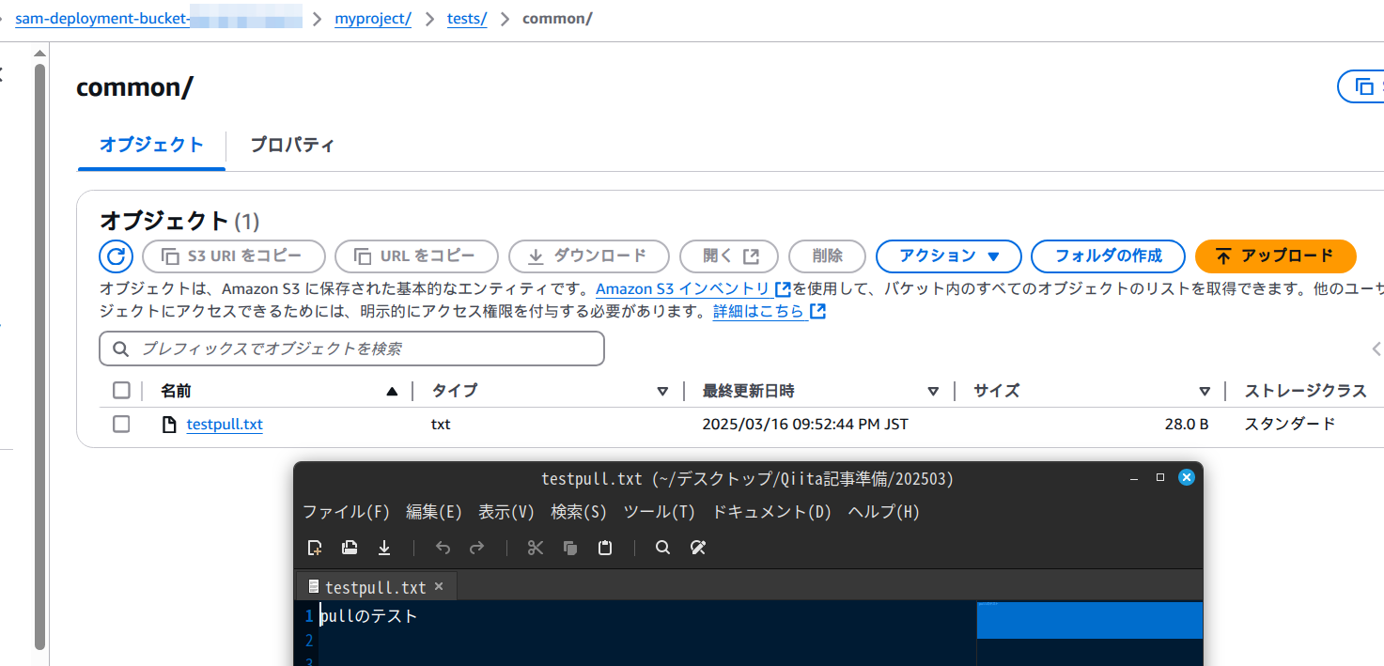1384x666 pixels.
Task: Redo an edit via the redo arrow icon
Action: point(476,547)
